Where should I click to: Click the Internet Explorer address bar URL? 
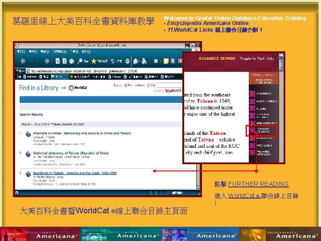point(84,71)
